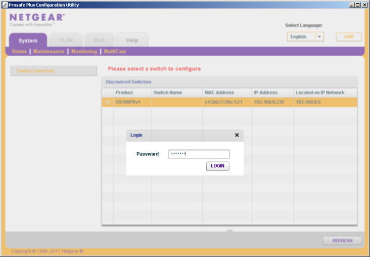Select Switch Selection in the left panel
The height and width of the screenshot is (257, 370).
tap(54, 71)
